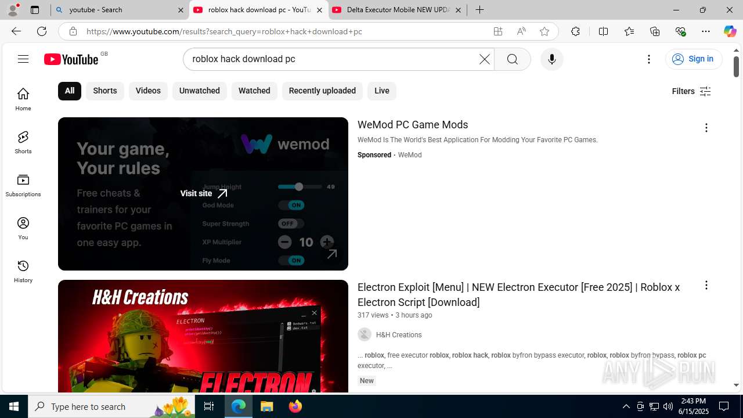Search with your voice microphone
This screenshot has width=743, height=418.
click(551, 59)
